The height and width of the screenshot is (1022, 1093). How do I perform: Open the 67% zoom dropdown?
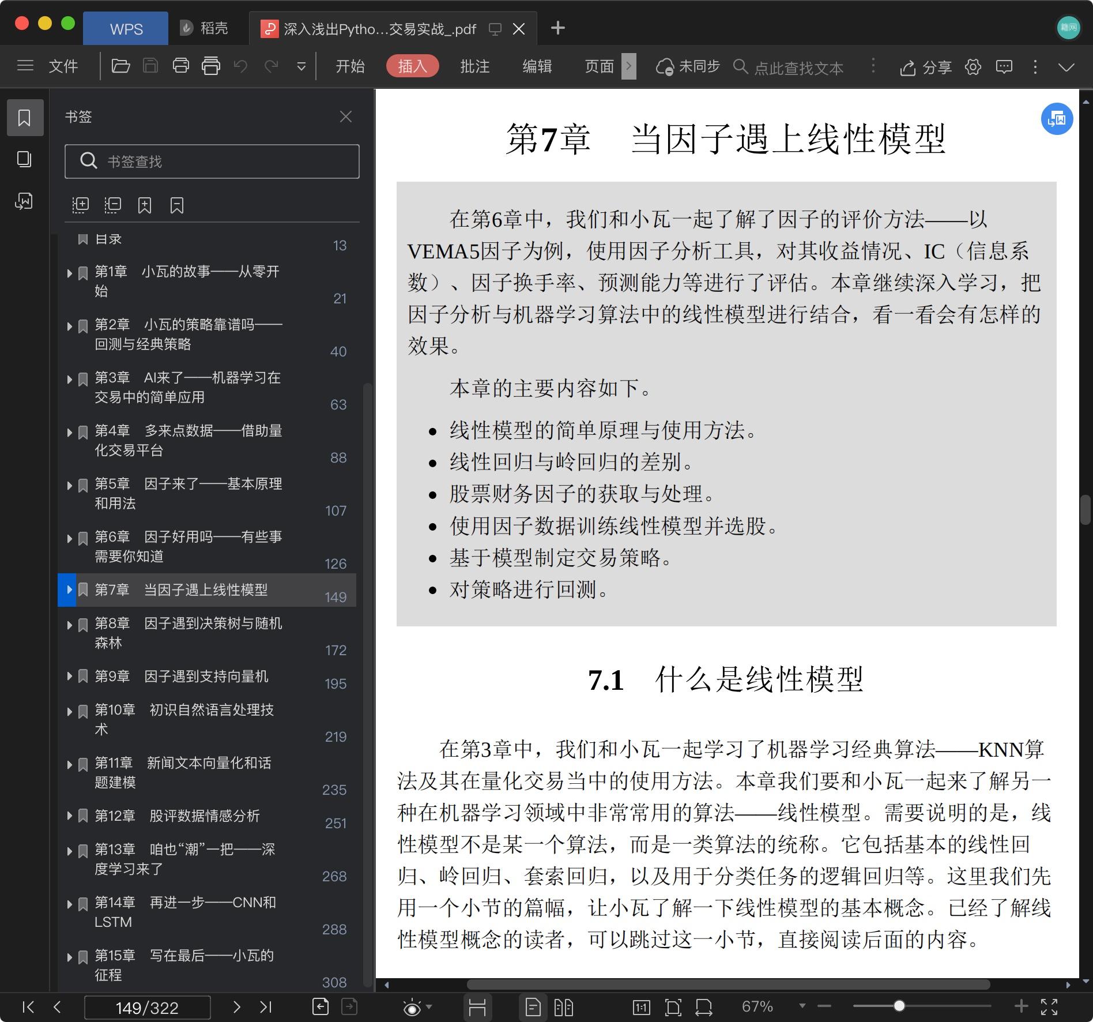pyautogui.click(x=802, y=1006)
